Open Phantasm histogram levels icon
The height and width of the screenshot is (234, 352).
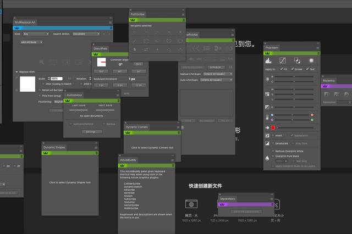pos(268,60)
